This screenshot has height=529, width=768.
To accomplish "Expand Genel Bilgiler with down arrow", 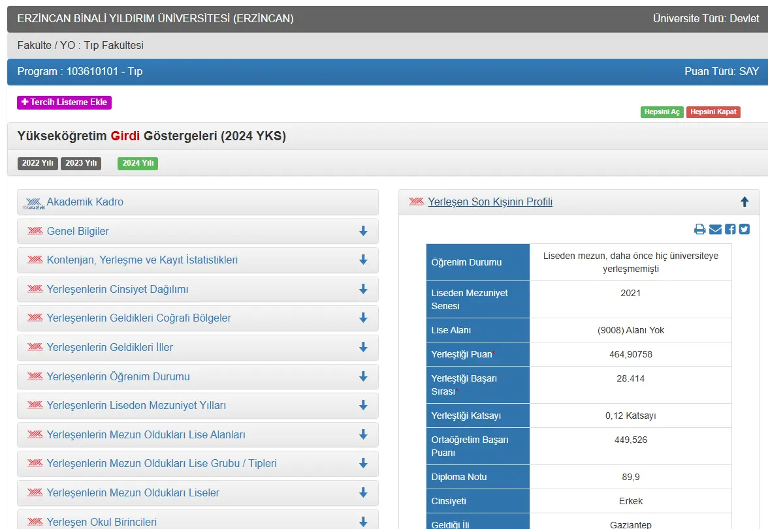I will [x=363, y=231].
